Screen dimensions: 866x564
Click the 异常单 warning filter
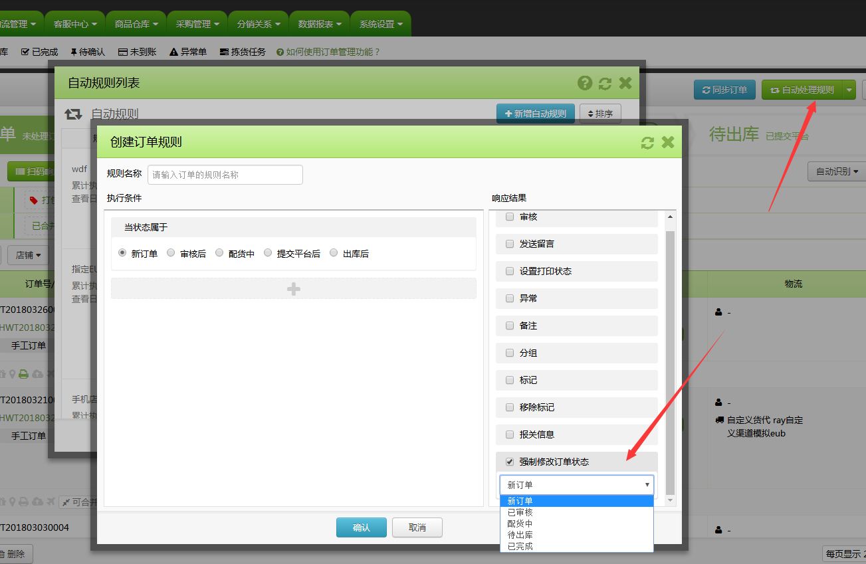coord(188,52)
